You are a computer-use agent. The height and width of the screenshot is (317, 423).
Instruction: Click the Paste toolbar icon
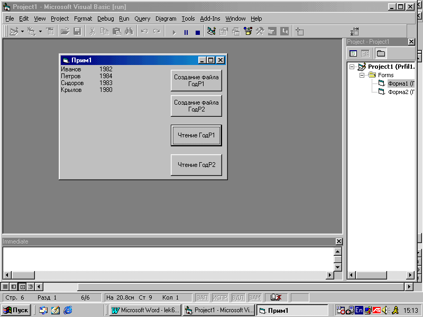[x=116, y=32]
